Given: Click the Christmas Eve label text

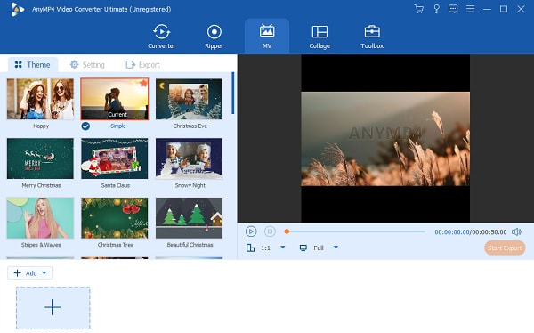Looking at the screenshot, I should click(190, 126).
